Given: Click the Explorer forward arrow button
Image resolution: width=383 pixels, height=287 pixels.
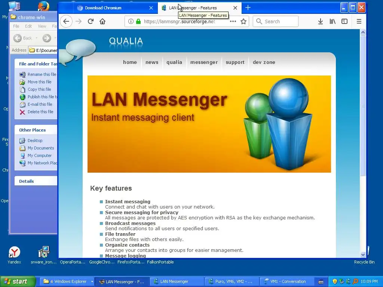Looking at the screenshot, I should tap(47, 38).
